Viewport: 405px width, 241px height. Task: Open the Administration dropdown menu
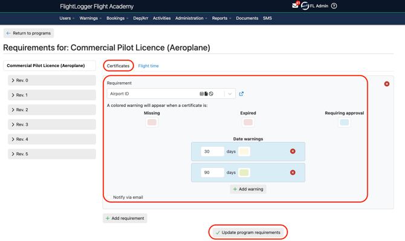[191, 18]
